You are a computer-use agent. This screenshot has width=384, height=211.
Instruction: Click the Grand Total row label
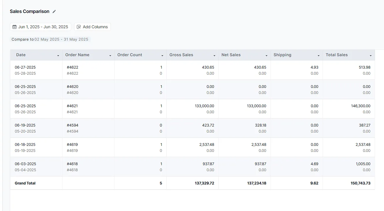pos(25,183)
